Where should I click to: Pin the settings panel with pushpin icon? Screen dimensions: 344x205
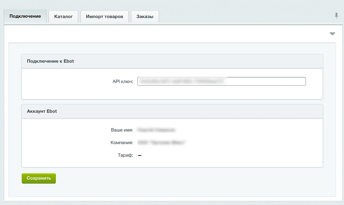coord(336,15)
